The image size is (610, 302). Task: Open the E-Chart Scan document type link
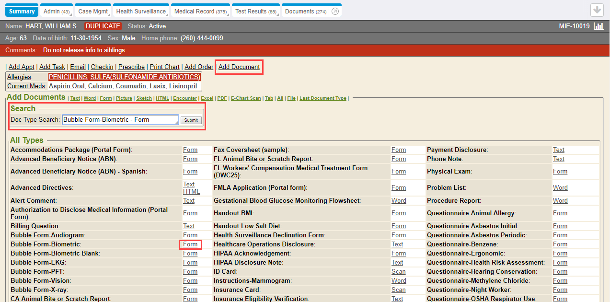[x=246, y=98]
